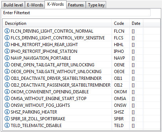
Task: Click info icon for SHSZ_PARKING_HEATER
Action: coord(7,112)
